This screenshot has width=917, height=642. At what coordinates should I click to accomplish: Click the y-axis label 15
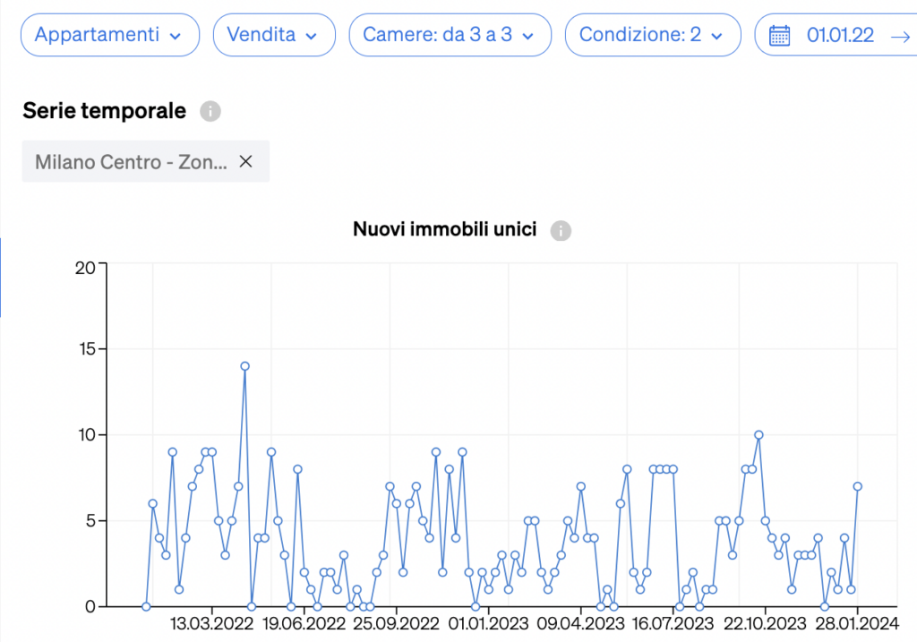[x=87, y=349]
